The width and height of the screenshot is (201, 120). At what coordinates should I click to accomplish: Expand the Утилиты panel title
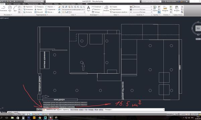click(x=166, y=15)
